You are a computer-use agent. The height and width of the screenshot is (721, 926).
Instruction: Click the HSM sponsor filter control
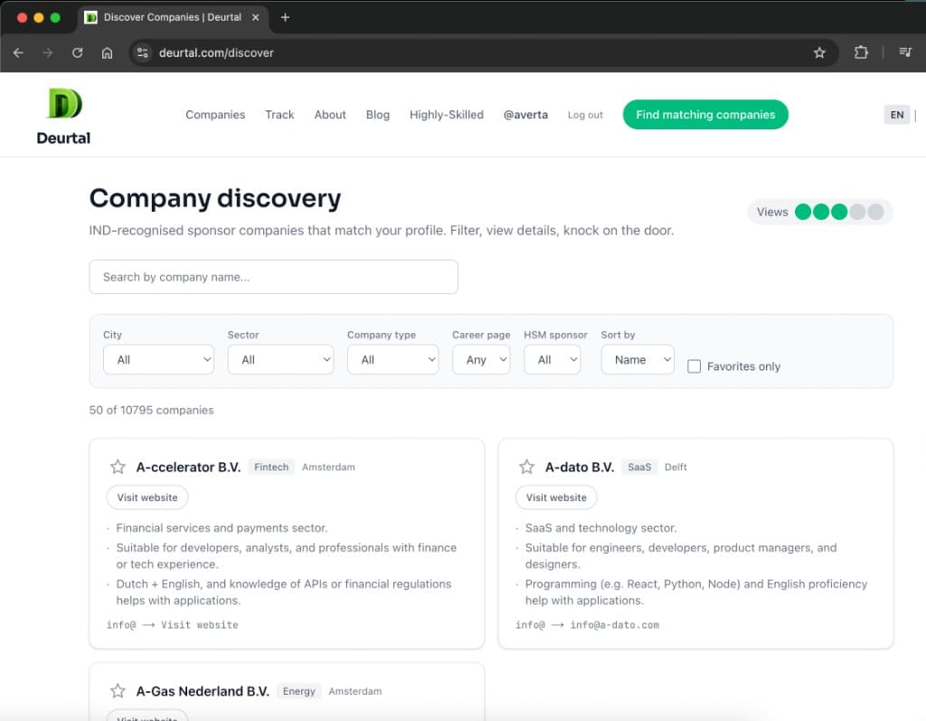coord(552,359)
